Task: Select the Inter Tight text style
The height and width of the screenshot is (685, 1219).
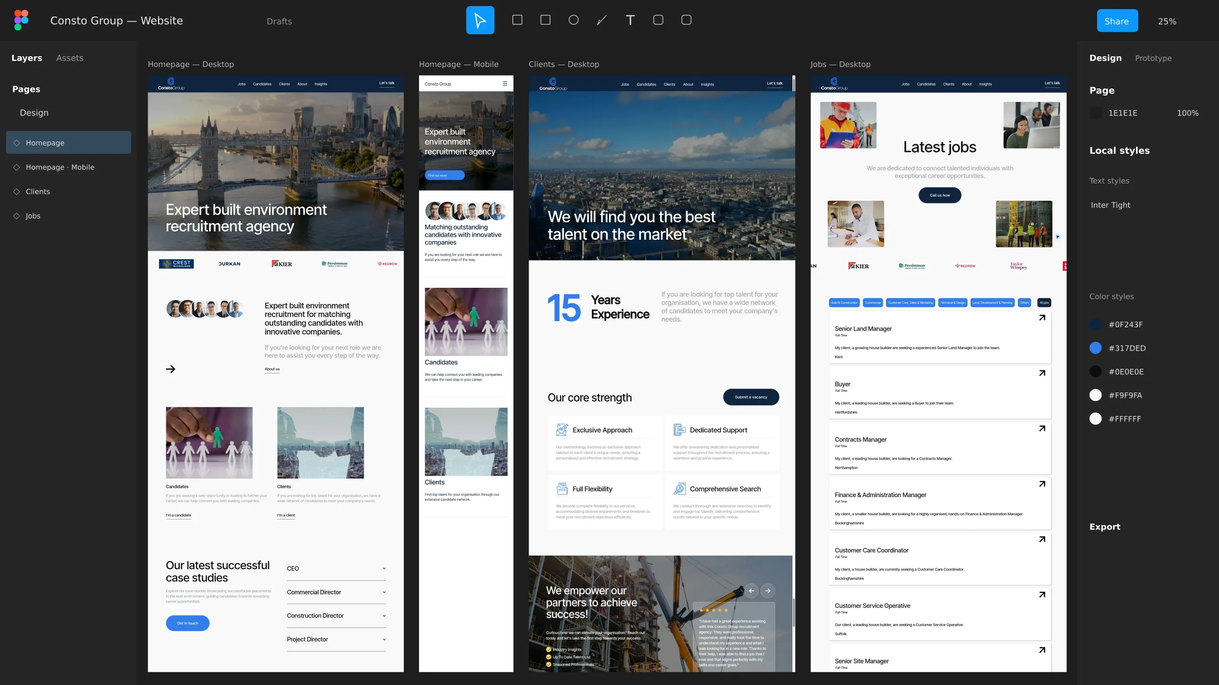Action: click(x=1110, y=205)
